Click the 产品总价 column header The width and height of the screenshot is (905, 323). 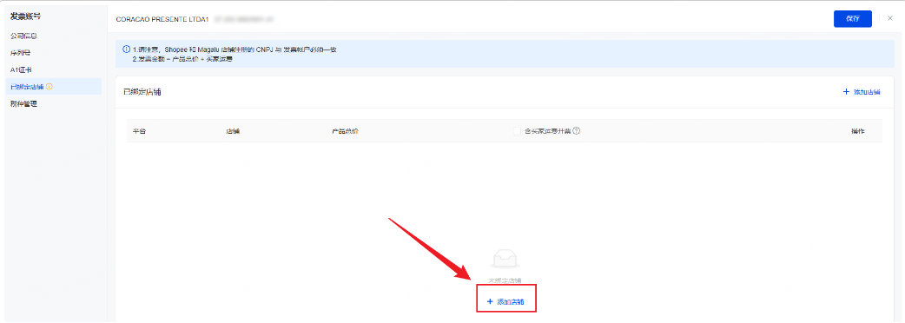(345, 131)
